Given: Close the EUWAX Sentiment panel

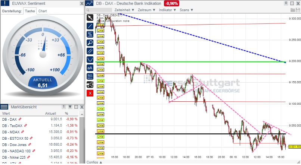Looking at the screenshot, I should click(x=82, y=3).
